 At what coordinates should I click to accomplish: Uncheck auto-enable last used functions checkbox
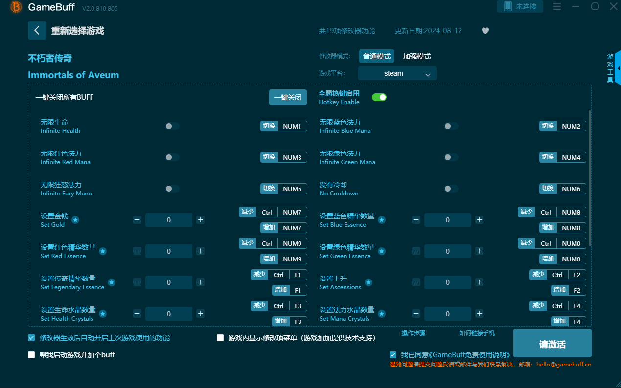point(31,338)
